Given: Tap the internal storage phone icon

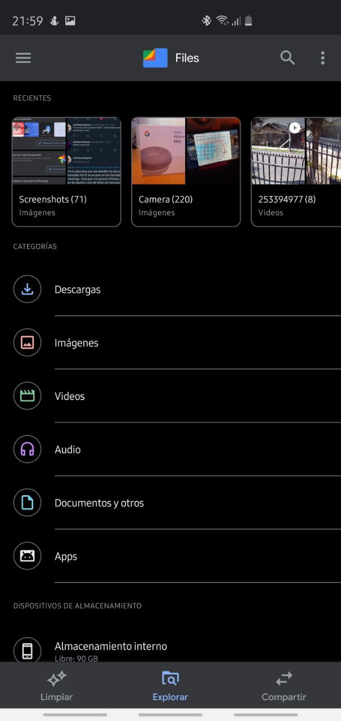Looking at the screenshot, I should pyautogui.click(x=27, y=651).
